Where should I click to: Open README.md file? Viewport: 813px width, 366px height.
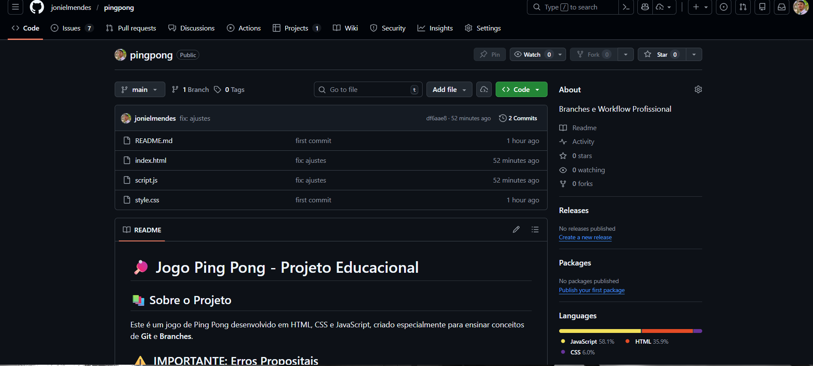click(154, 141)
